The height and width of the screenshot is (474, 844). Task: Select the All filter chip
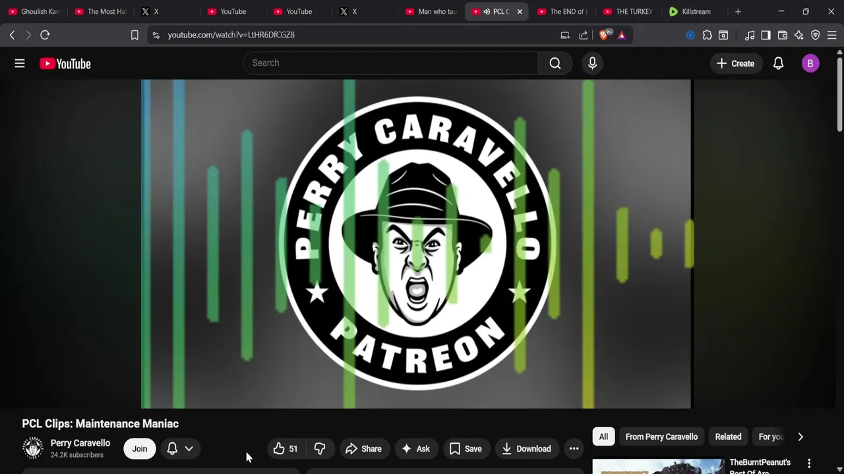point(603,436)
